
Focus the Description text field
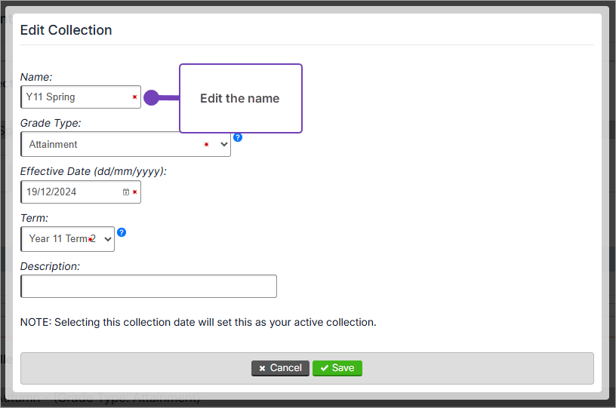tap(149, 287)
